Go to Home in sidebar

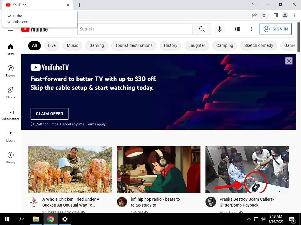point(11,49)
